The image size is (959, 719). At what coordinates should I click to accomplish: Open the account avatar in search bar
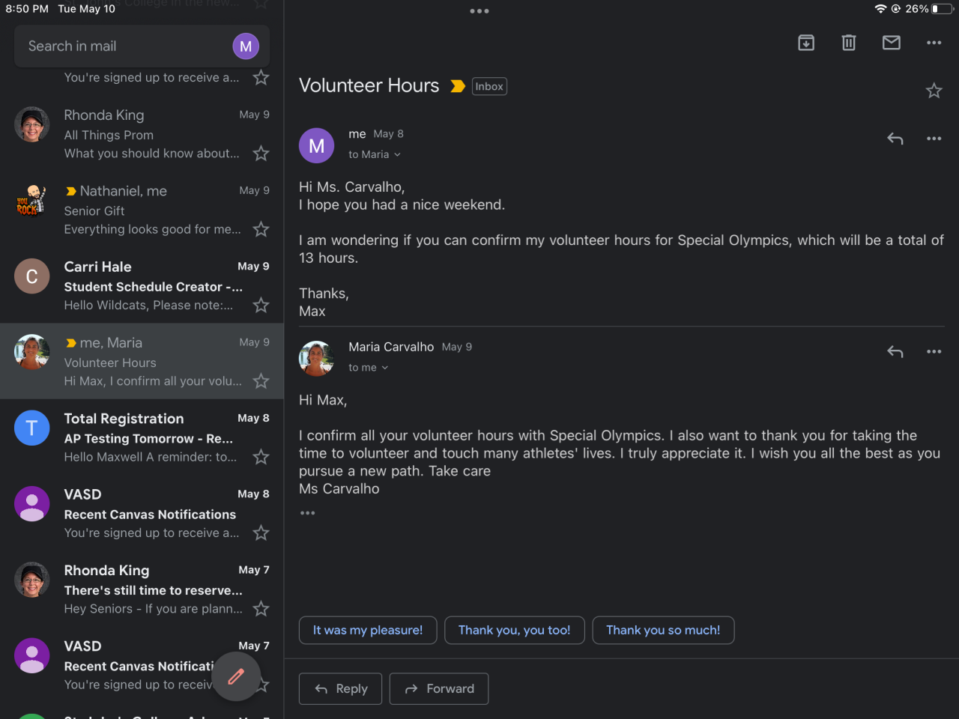click(x=246, y=46)
